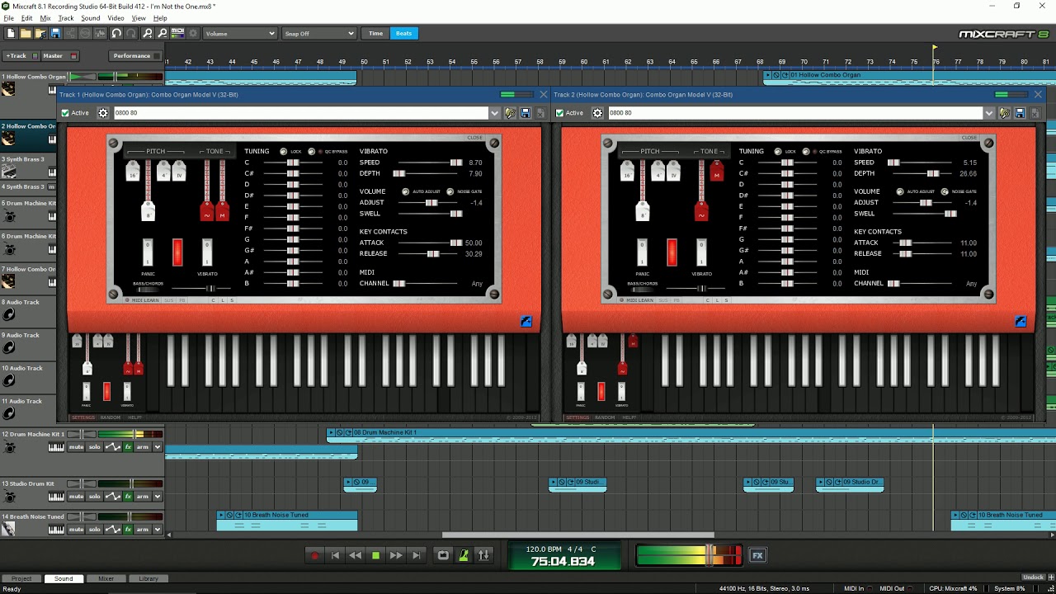Adjust ATTACK slider in right organ
Screen dimensions: 1056x594
pyautogui.click(x=905, y=243)
